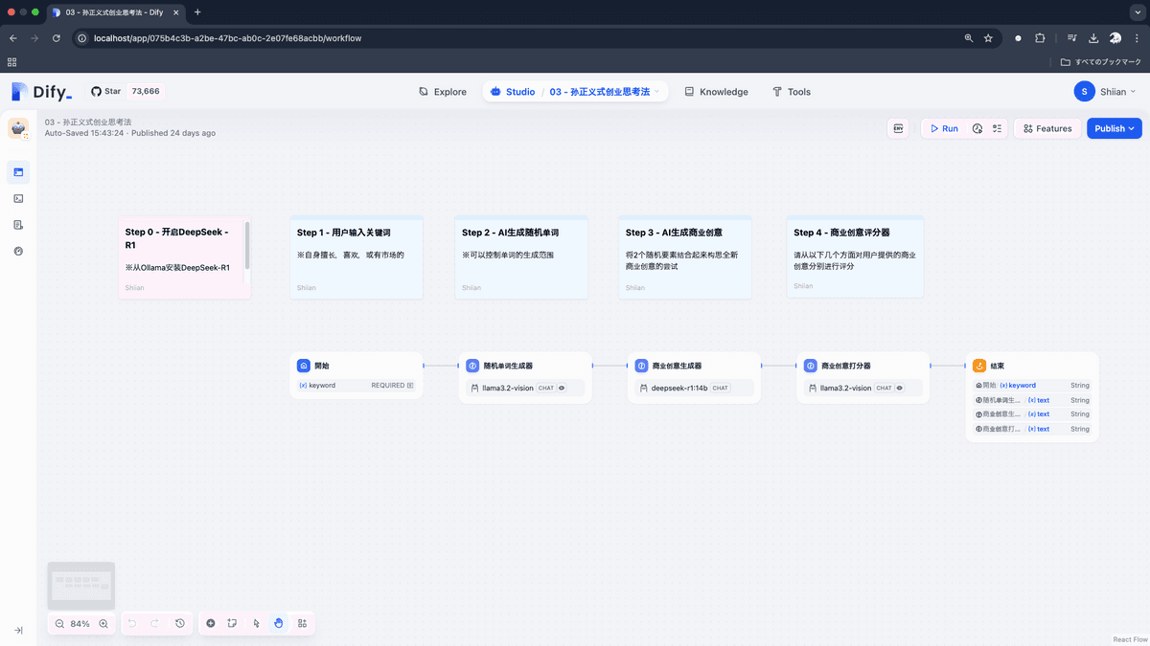1150x646 pixels.
Task: Click zoom in magnifier next to 84%
Action: 103,623
